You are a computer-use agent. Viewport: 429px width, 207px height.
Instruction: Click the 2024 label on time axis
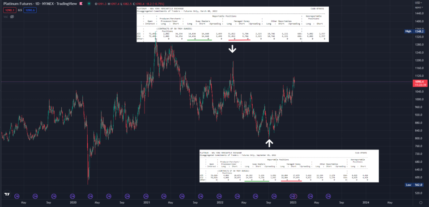[366, 203]
